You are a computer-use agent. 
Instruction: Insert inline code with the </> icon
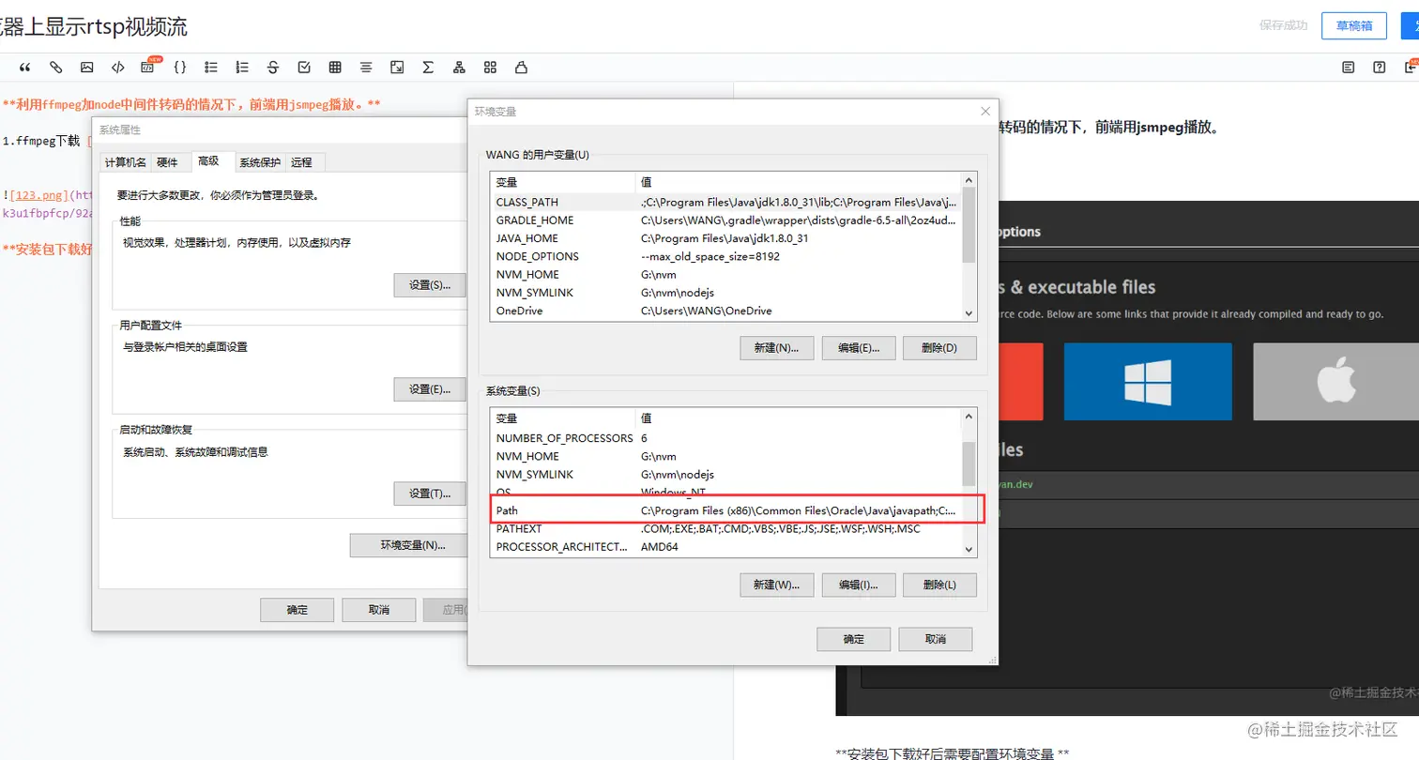(117, 68)
